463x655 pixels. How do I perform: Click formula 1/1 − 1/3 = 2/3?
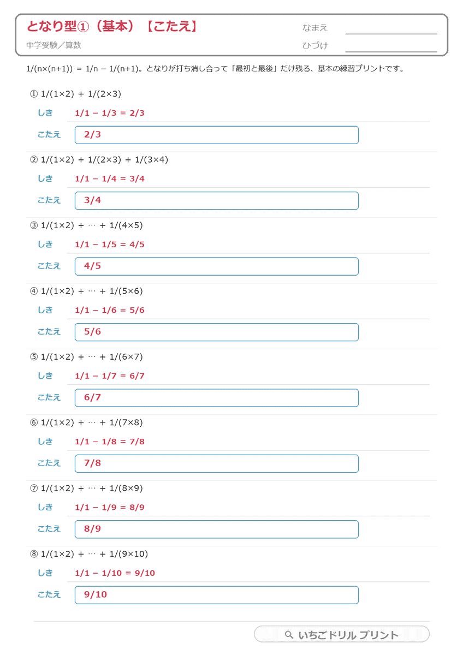point(109,113)
